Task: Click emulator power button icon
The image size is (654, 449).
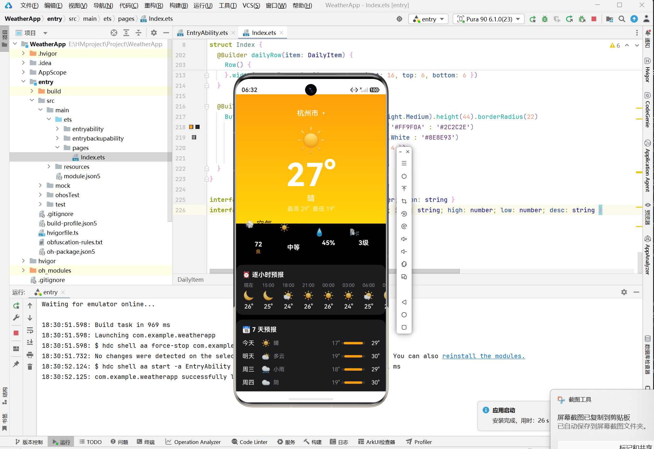Action: (x=404, y=176)
